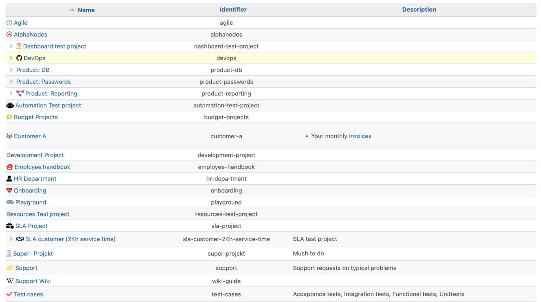Click the briefcase icon next to SLA Project
Image resolution: width=541 pixels, height=302 pixels.
pos(9,226)
